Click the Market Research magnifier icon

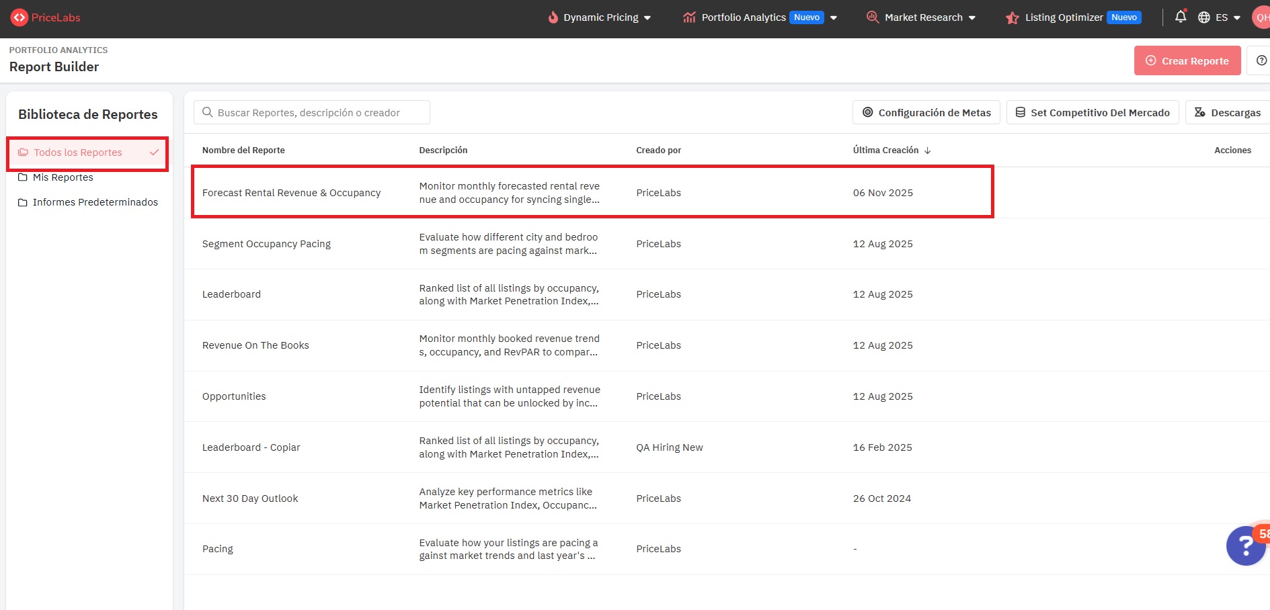tap(872, 17)
